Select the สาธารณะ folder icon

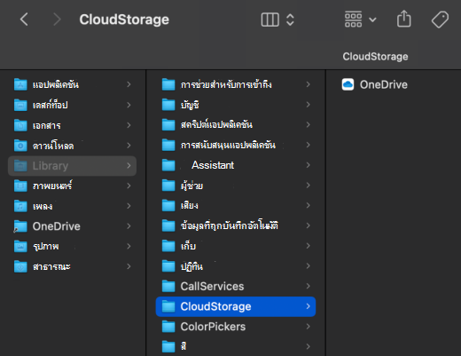[x=20, y=266]
